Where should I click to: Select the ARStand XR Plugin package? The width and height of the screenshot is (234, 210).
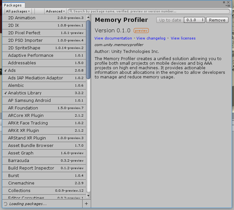44,138
